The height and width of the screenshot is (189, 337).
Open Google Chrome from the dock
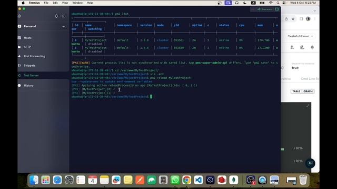coord(186,180)
